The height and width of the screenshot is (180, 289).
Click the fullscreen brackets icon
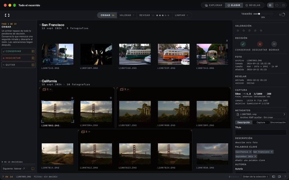point(7,15)
